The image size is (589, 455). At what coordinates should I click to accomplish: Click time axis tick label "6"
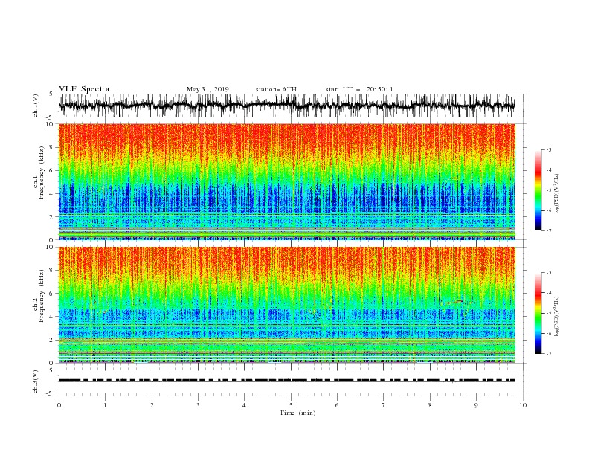337,405
